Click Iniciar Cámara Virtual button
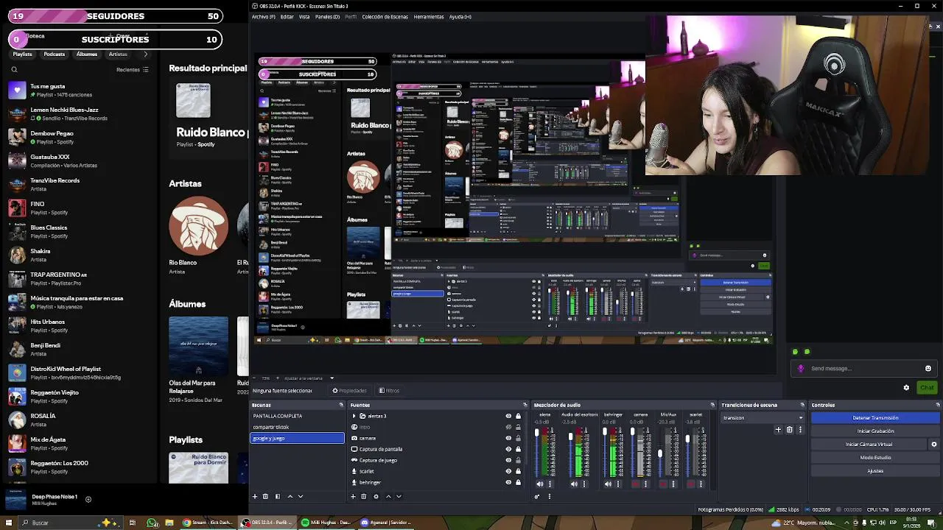This screenshot has height=530, width=943. pyautogui.click(x=869, y=445)
